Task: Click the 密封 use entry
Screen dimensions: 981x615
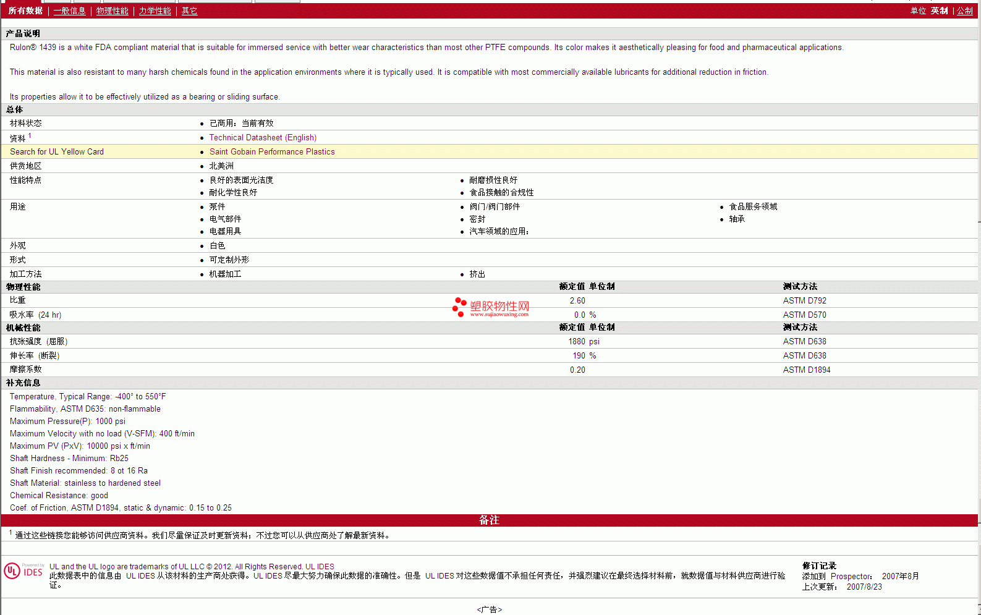Action: [477, 219]
